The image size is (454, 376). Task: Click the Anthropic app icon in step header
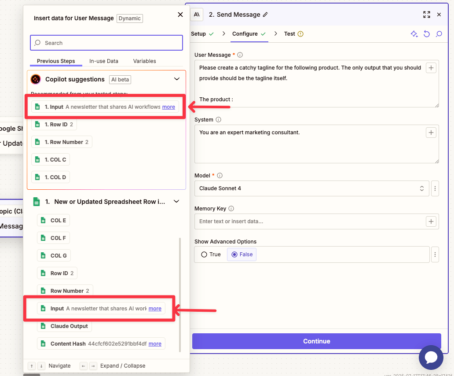click(x=197, y=15)
